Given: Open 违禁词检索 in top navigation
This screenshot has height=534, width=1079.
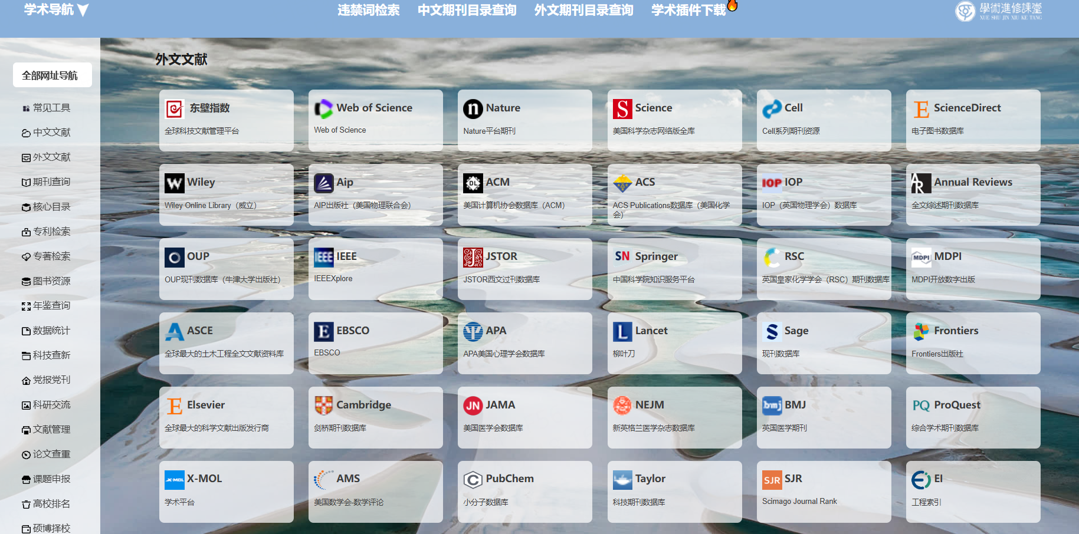Looking at the screenshot, I should click(369, 10).
